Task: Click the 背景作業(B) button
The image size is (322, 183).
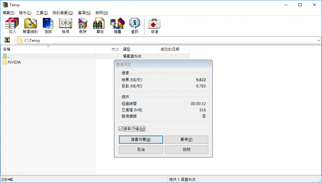Action: coord(141,140)
